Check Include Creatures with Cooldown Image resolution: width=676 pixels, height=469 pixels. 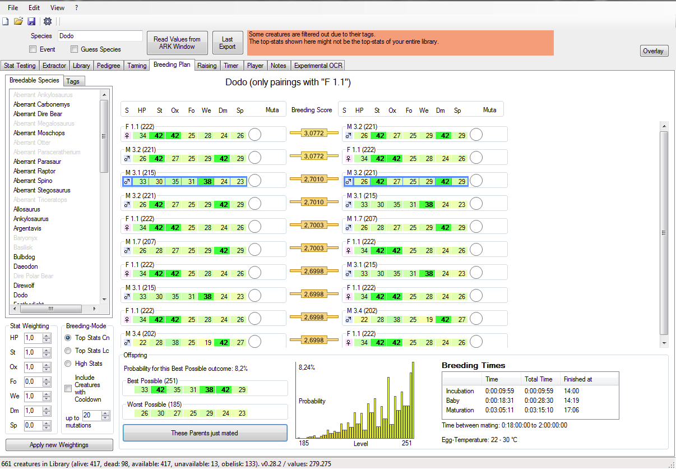coord(67,387)
